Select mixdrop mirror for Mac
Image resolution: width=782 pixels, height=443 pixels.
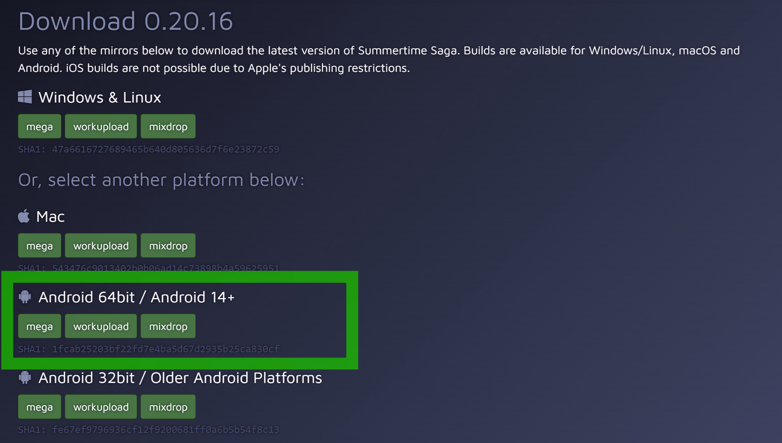pos(168,246)
